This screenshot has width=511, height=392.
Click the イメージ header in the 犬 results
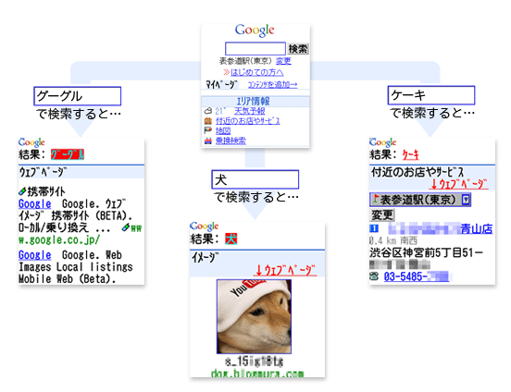click(x=206, y=258)
